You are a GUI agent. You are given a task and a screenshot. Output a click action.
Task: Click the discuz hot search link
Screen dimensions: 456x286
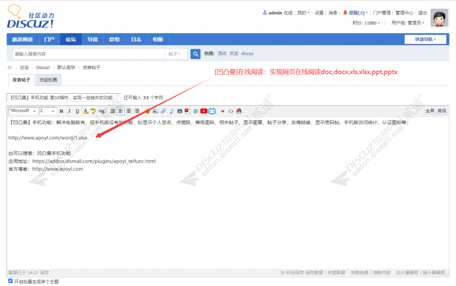247,54
